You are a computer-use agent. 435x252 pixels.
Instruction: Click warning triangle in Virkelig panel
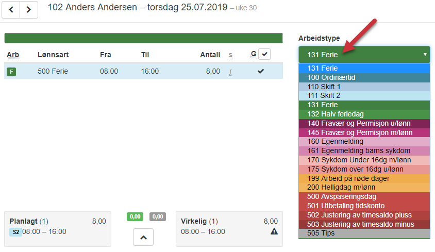click(x=274, y=232)
